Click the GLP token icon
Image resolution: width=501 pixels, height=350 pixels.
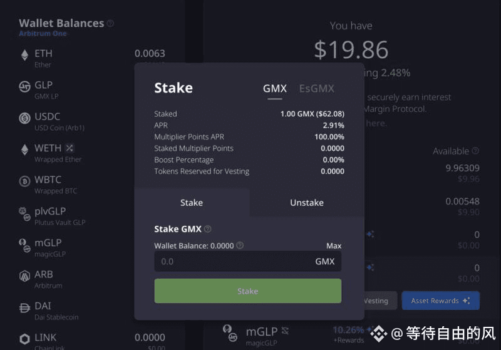(24, 87)
